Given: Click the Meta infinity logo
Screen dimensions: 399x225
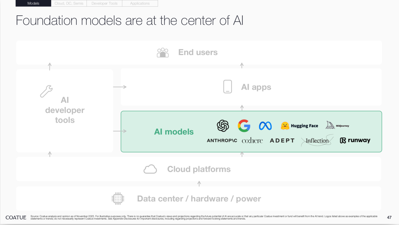Looking at the screenshot, I should point(265,126).
